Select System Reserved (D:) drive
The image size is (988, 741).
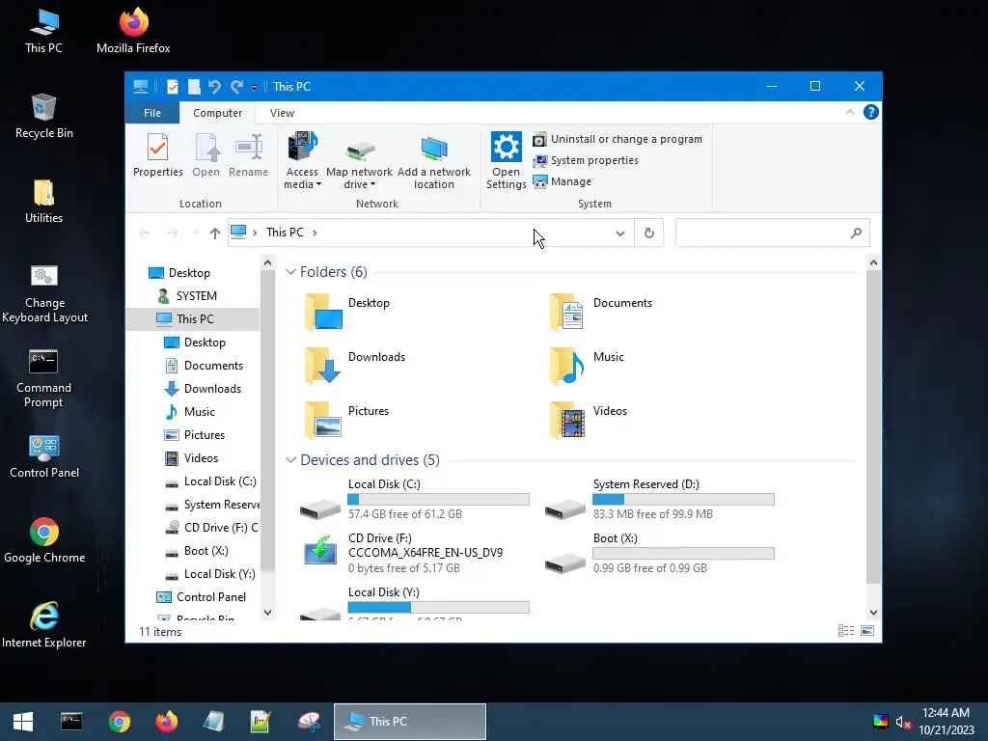[660, 499]
